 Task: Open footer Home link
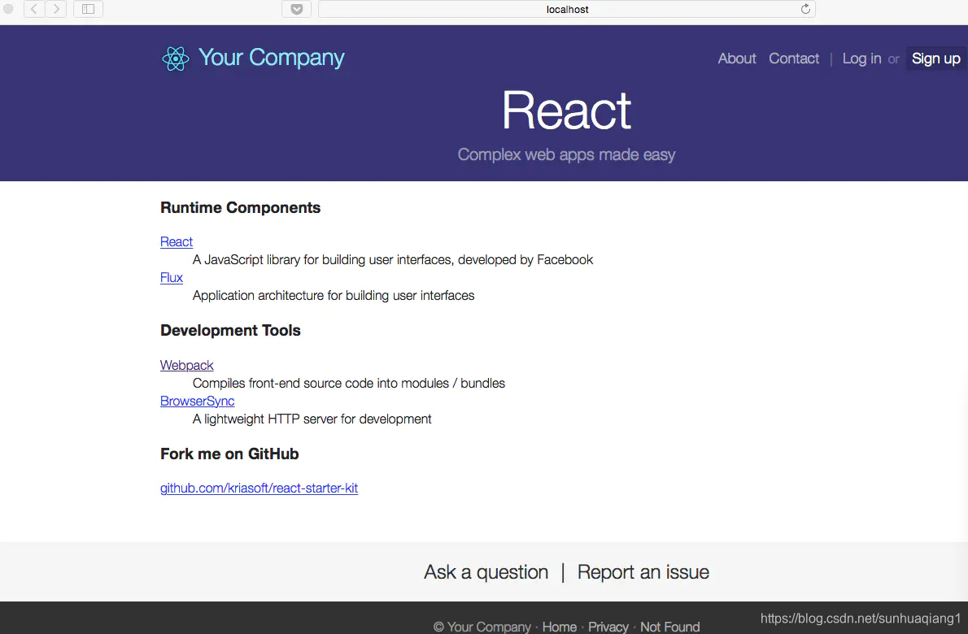point(560,627)
